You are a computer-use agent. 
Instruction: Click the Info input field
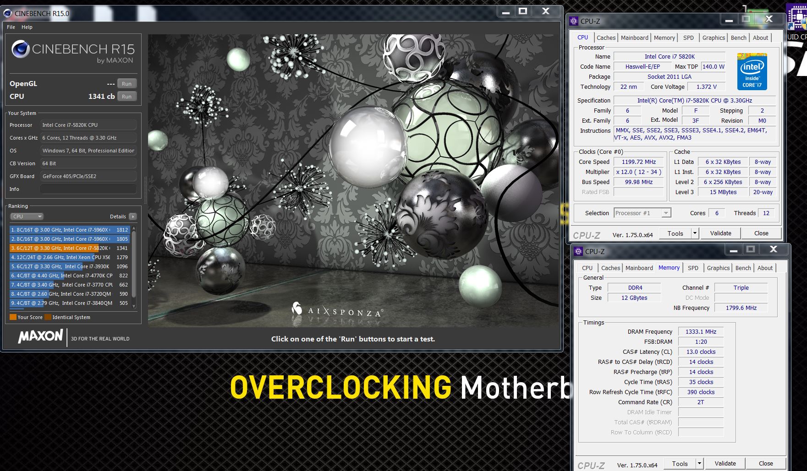pyautogui.click(x=88, y=189)
